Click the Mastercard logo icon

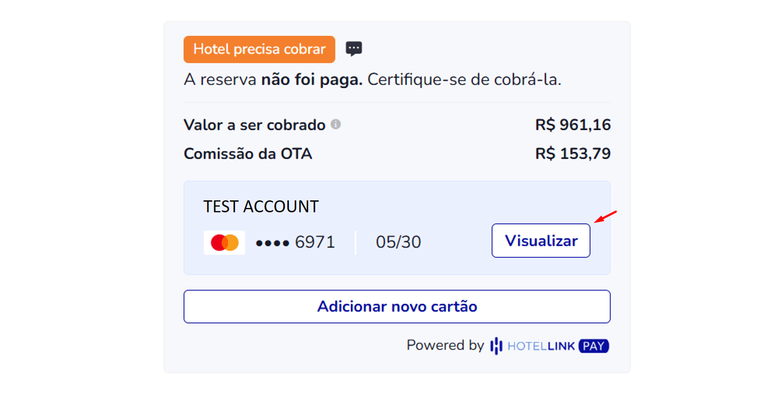coord(225,242)
